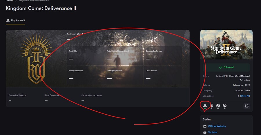Click the Total pickpockets stat card
This screenshot has height=135, width=261.
point(124,75)
